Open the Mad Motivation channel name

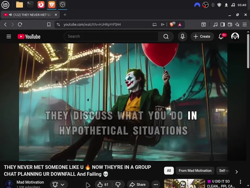(x=30, y=182)
